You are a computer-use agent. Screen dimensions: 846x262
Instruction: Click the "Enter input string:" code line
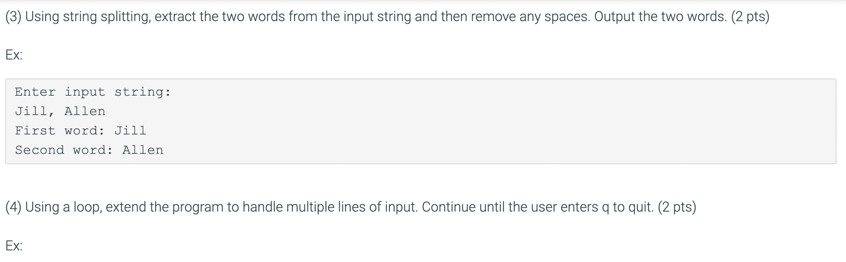[93, 92]
